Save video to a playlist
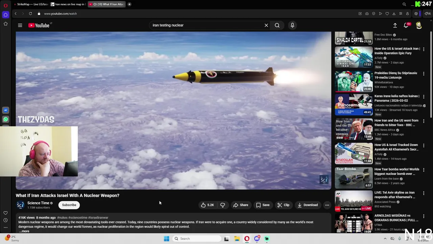The height and width of the screenshot is (244, 433). coord(263,205)
